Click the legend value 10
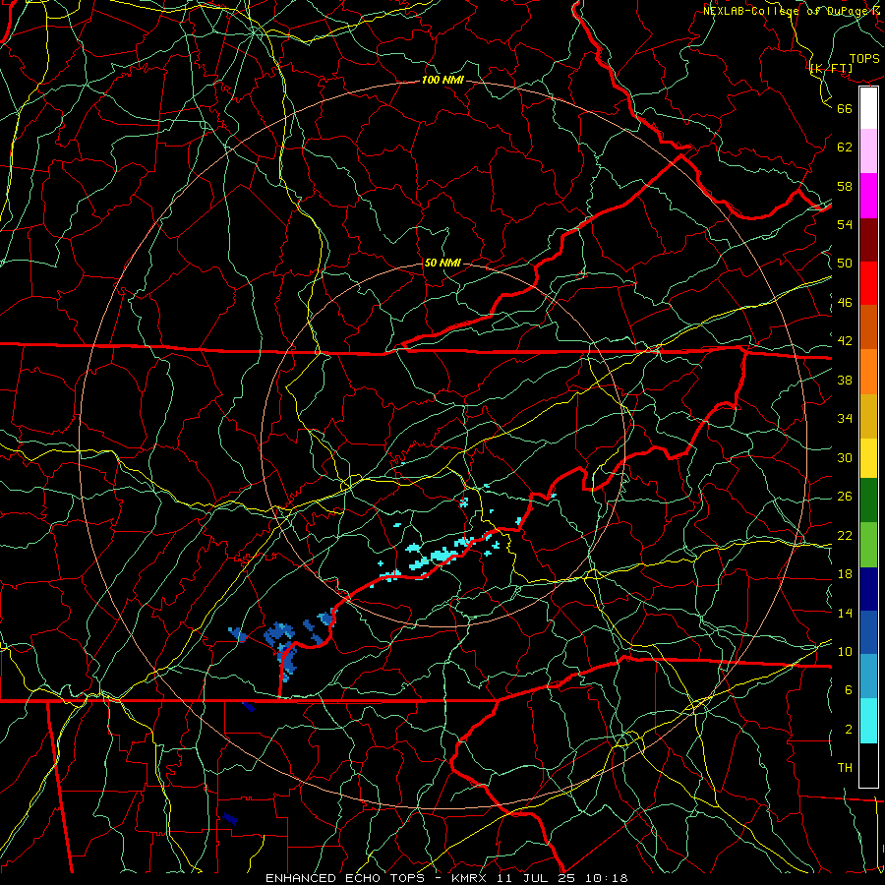Screen dimensions: 885x885 point(845,652)
